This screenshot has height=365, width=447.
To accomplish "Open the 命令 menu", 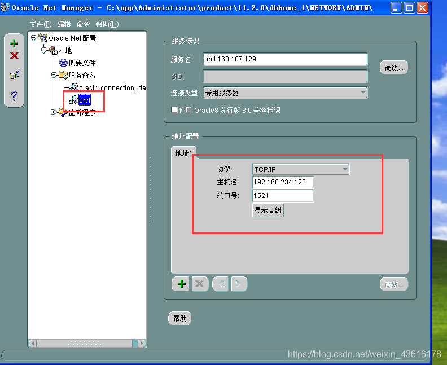I will point(83,24).
